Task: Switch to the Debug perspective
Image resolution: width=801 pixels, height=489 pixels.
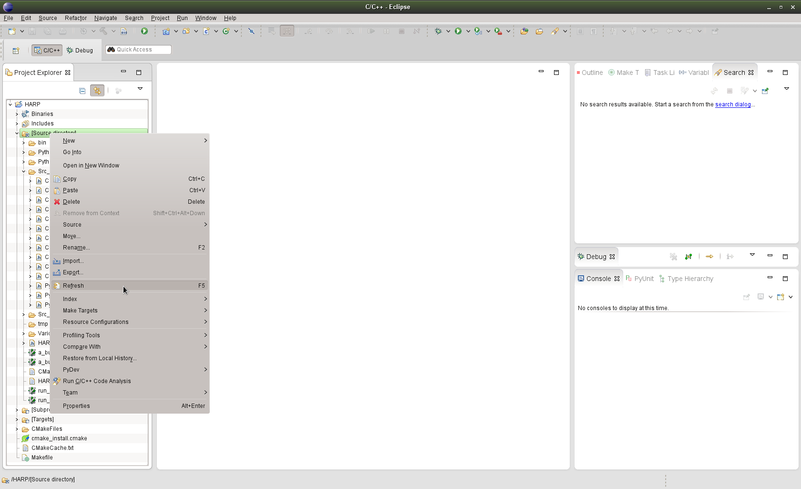Action: (x=80, y=50)
